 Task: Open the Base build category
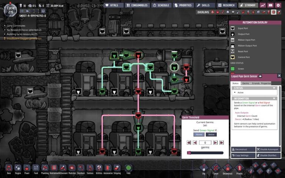click(9, 168)
